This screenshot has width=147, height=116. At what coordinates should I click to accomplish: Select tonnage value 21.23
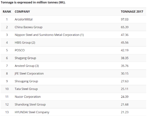point(125,112)
